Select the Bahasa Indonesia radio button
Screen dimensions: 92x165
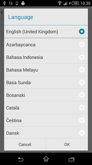tap(82, 57)
